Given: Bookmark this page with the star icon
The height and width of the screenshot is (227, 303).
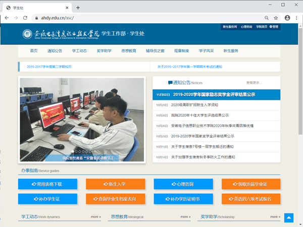Looking at the screenshot, I should [x=276, y=18].
